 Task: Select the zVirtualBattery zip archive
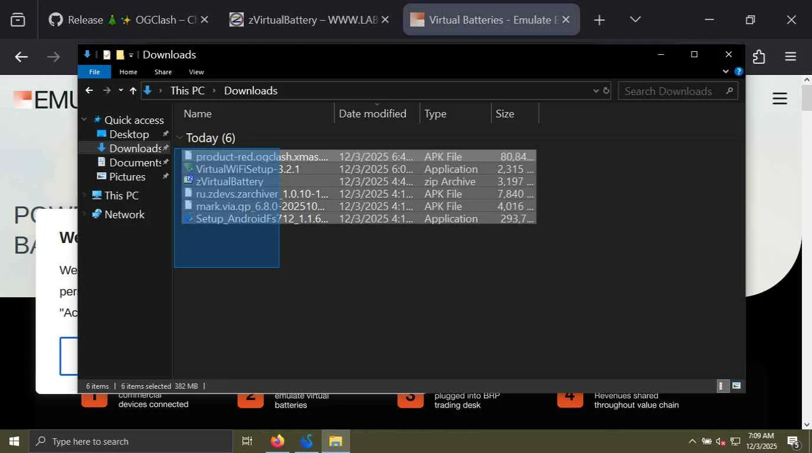click(x=359, y=181)
